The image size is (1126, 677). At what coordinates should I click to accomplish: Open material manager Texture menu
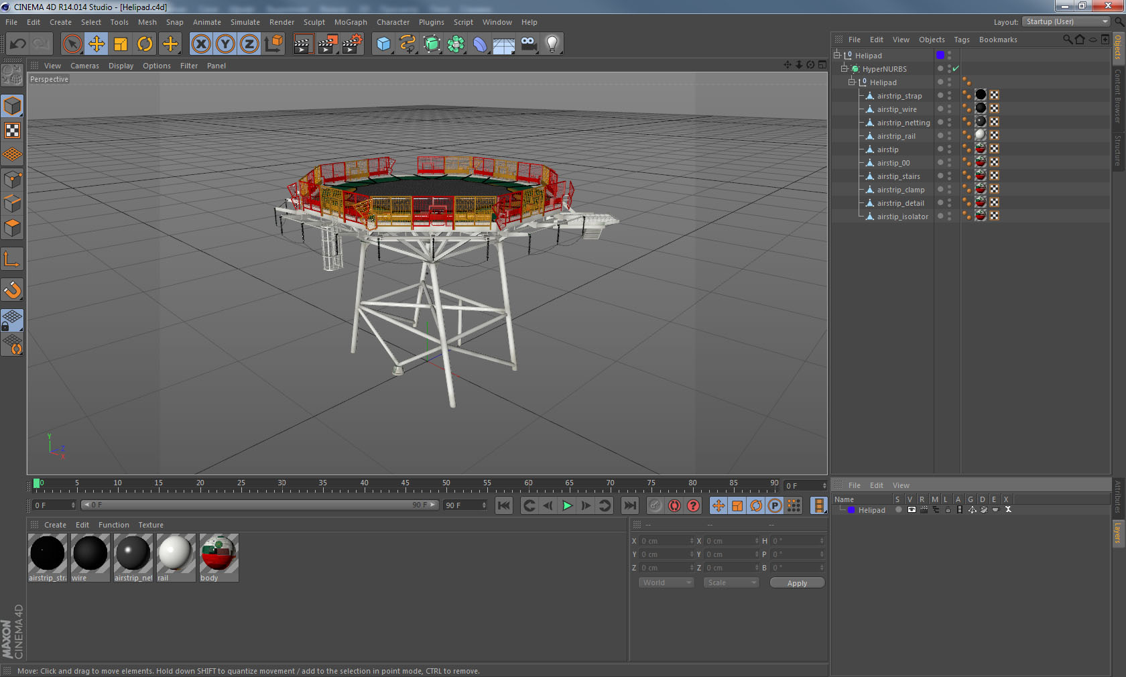coord(151,525)
